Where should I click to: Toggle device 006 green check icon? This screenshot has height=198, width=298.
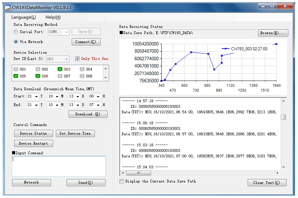[38, 76]
